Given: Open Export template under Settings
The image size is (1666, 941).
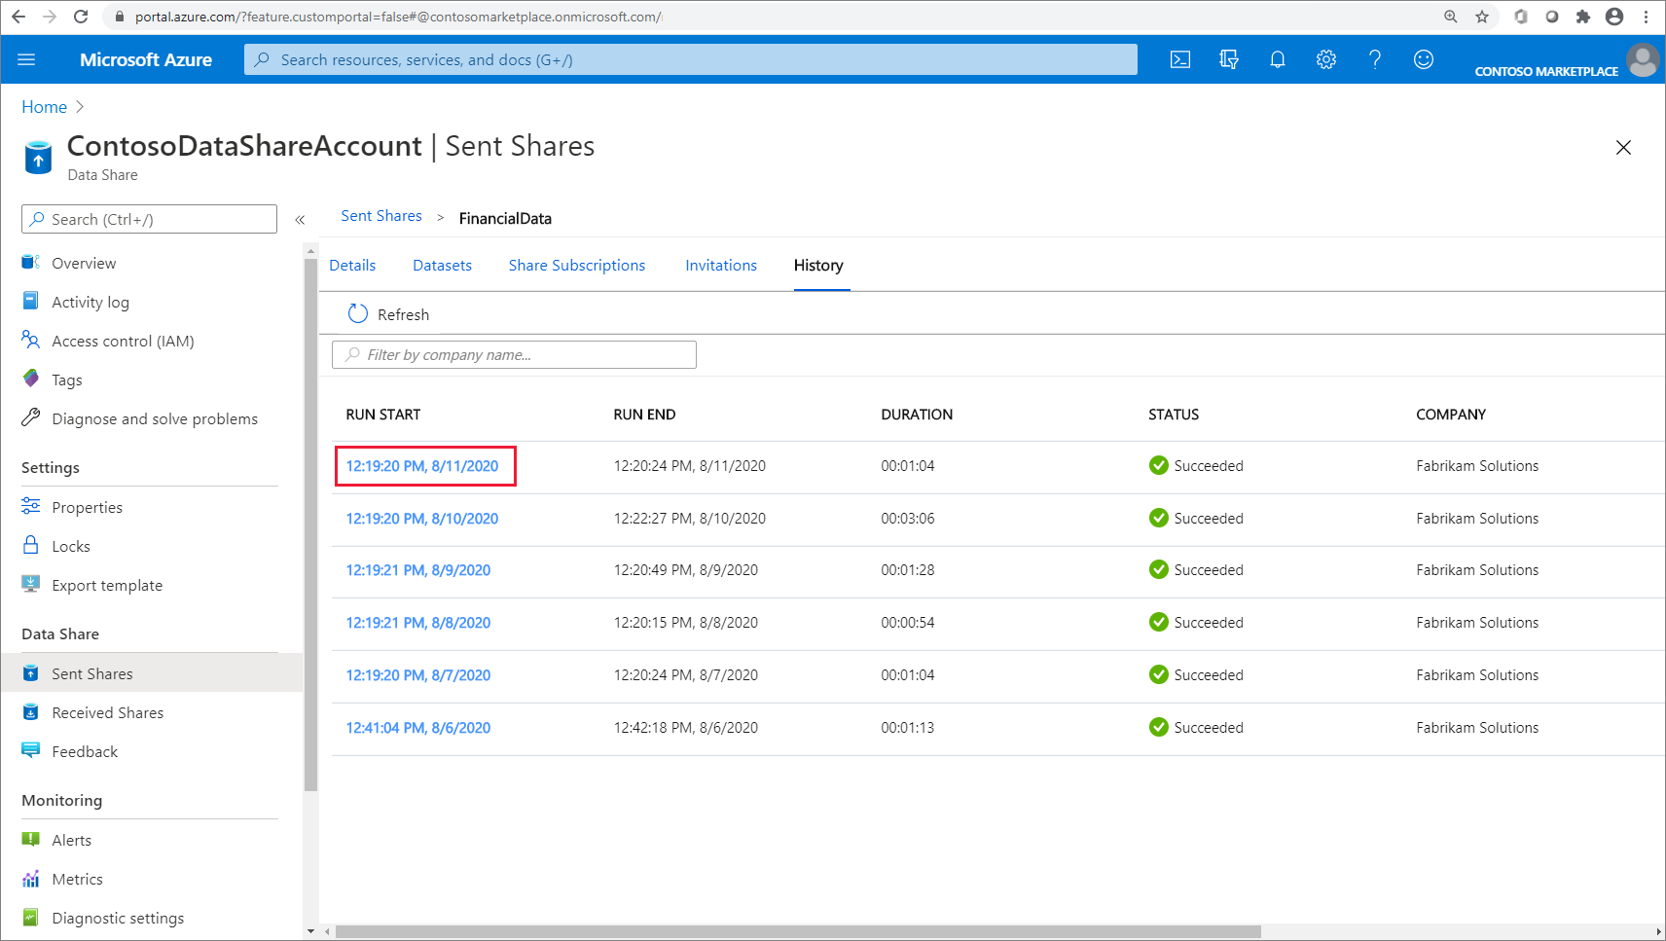Looking at the screenshot, I should 107,585.
